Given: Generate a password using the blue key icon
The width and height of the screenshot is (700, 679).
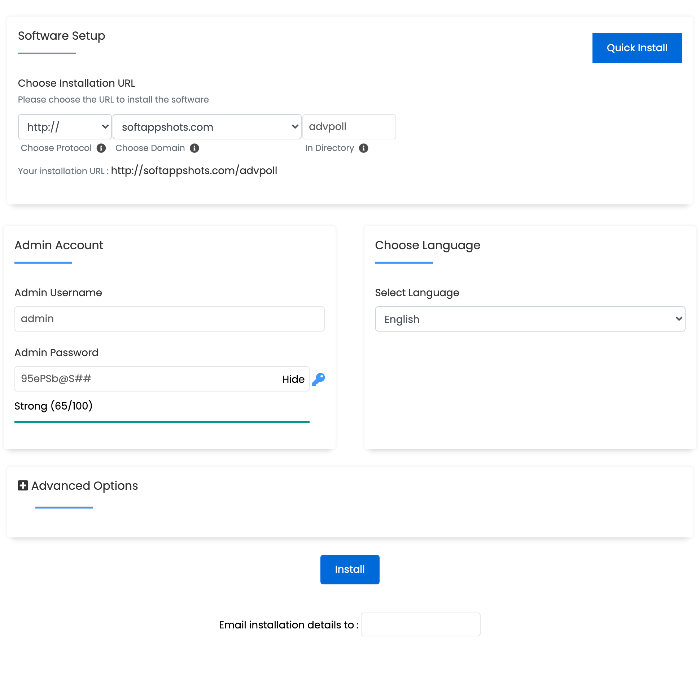Looking at the screenshot, I should click(x=318, y=379).
